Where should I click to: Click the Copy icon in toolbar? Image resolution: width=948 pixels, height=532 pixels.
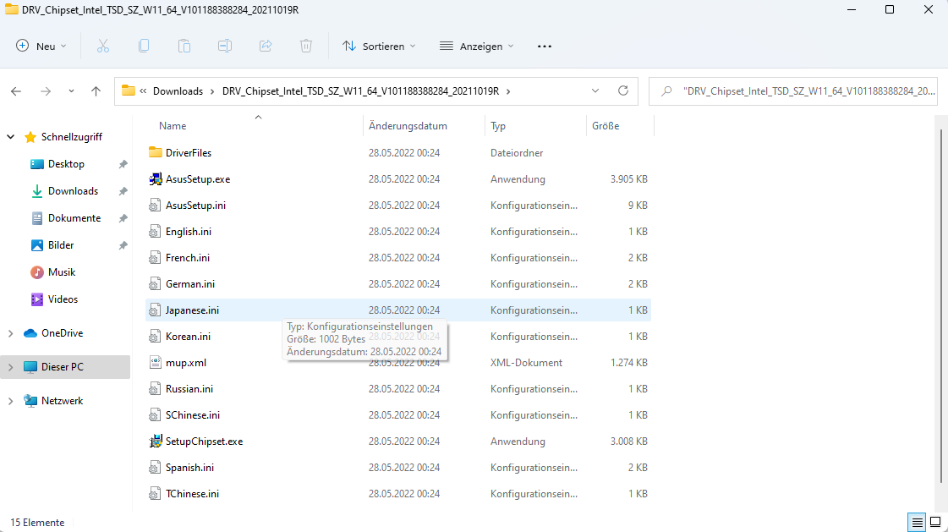click(x=143, y=46)
